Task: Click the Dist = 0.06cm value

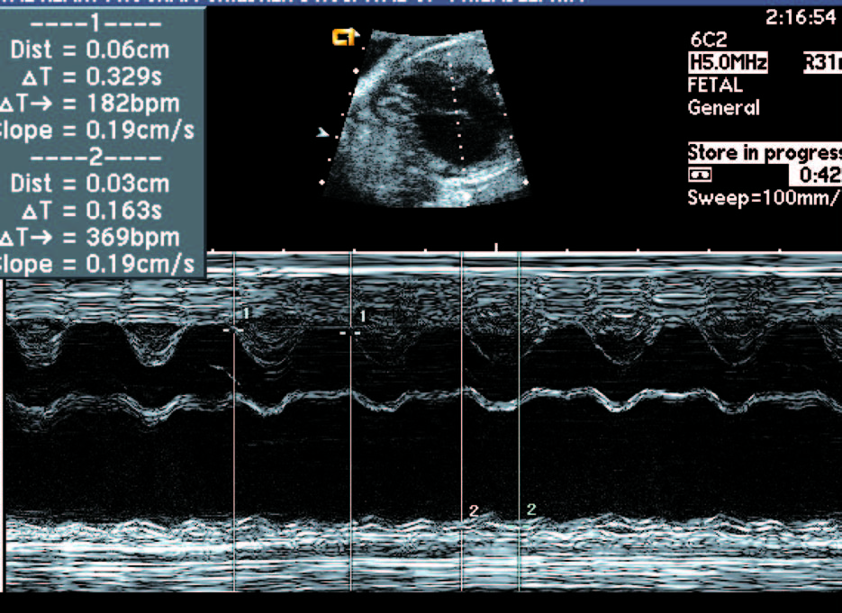Action: point(90,50)
